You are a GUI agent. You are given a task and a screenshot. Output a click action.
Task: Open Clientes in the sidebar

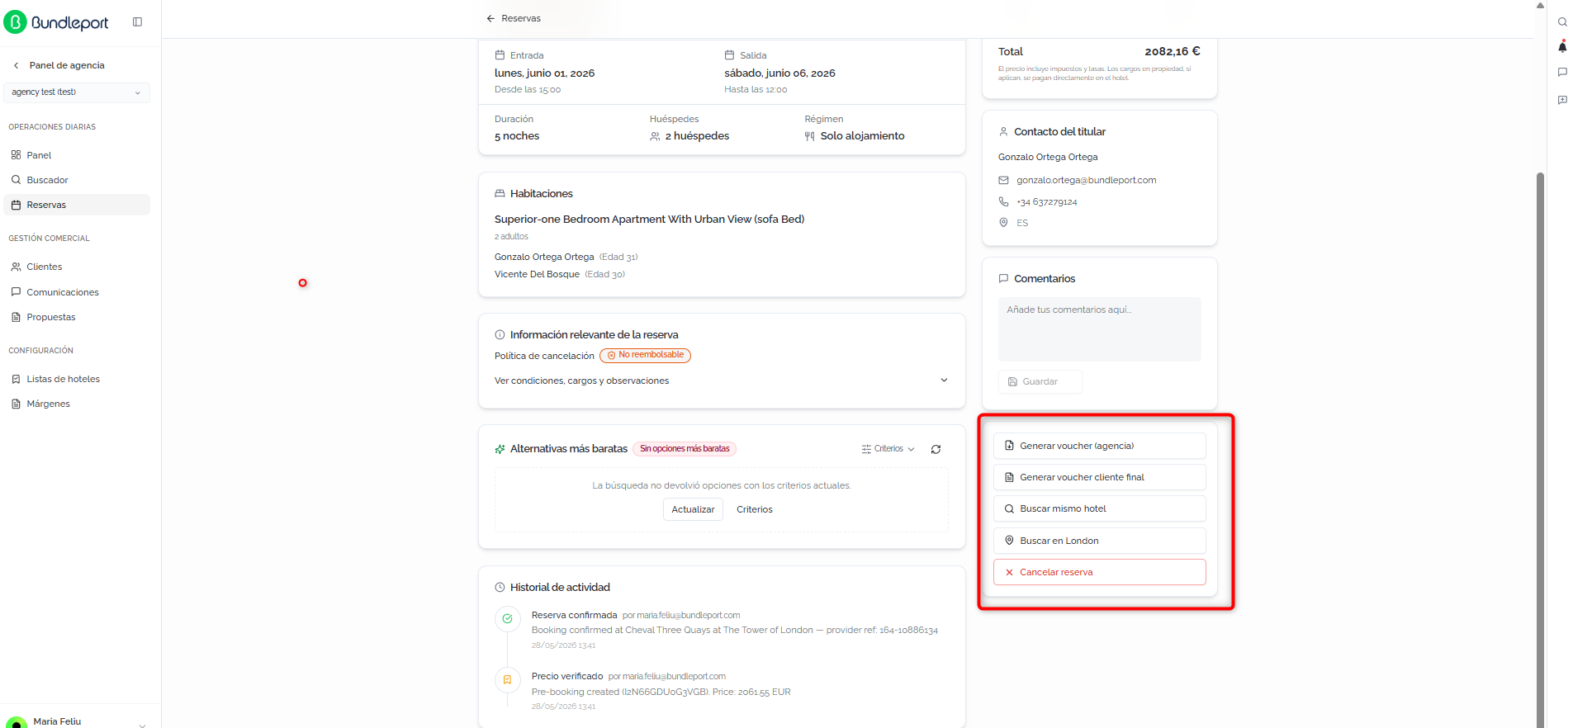coord(77,267)
